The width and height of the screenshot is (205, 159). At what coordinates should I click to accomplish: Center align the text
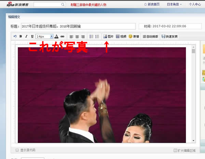point(77,36)
